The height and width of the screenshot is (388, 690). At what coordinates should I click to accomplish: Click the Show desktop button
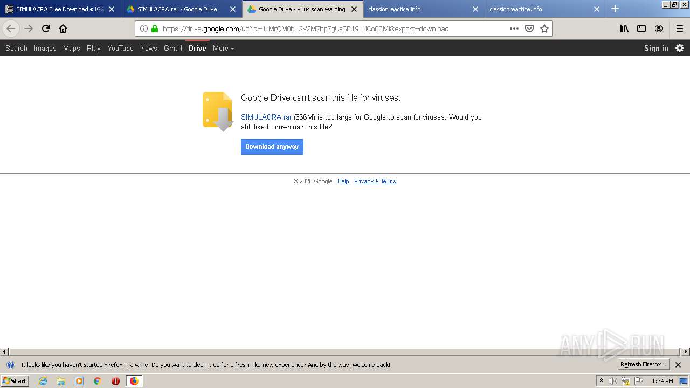pyautogui.click(x=684, y=381)
